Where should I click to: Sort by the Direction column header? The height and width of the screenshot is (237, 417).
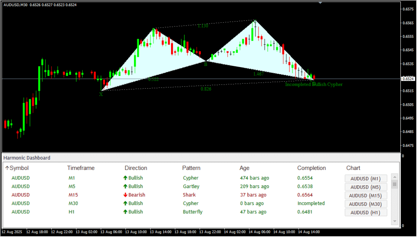[136, 168]
